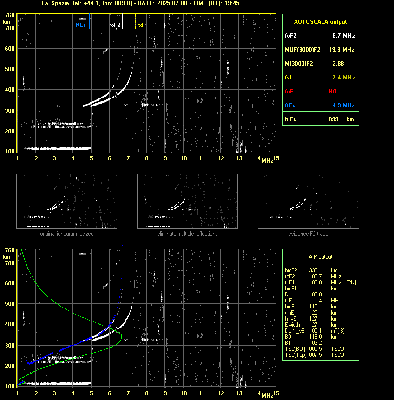Click '14' MHz axis label on bottom ionogram

(257, 393)
